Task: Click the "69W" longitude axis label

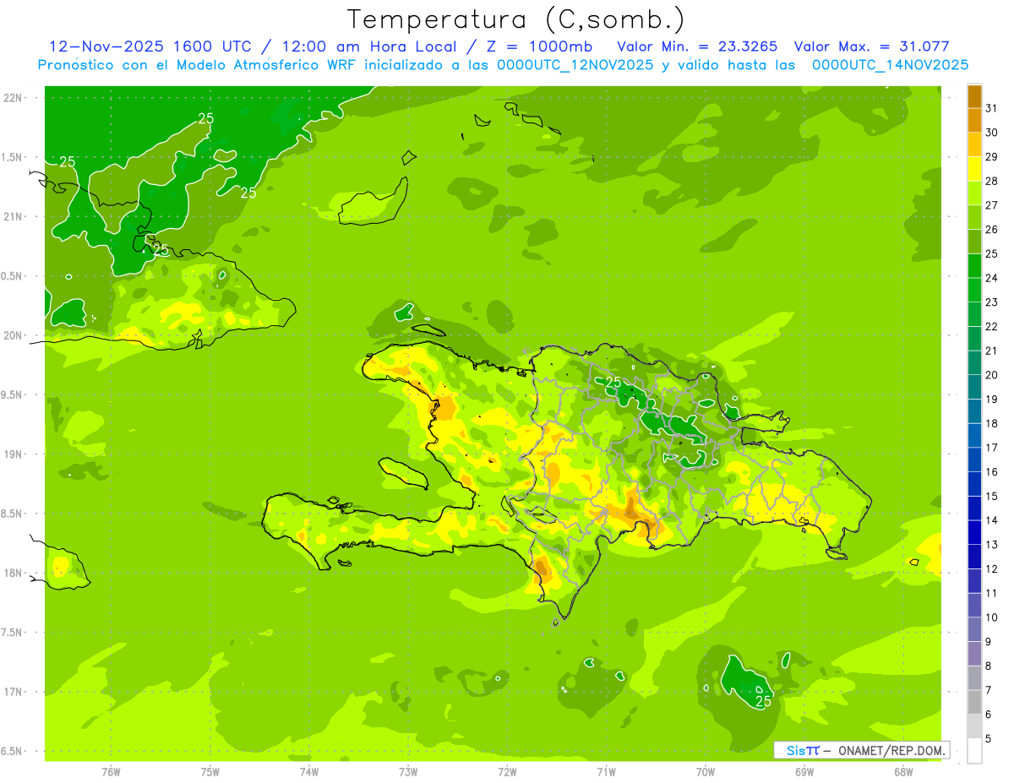Action: 804,772
